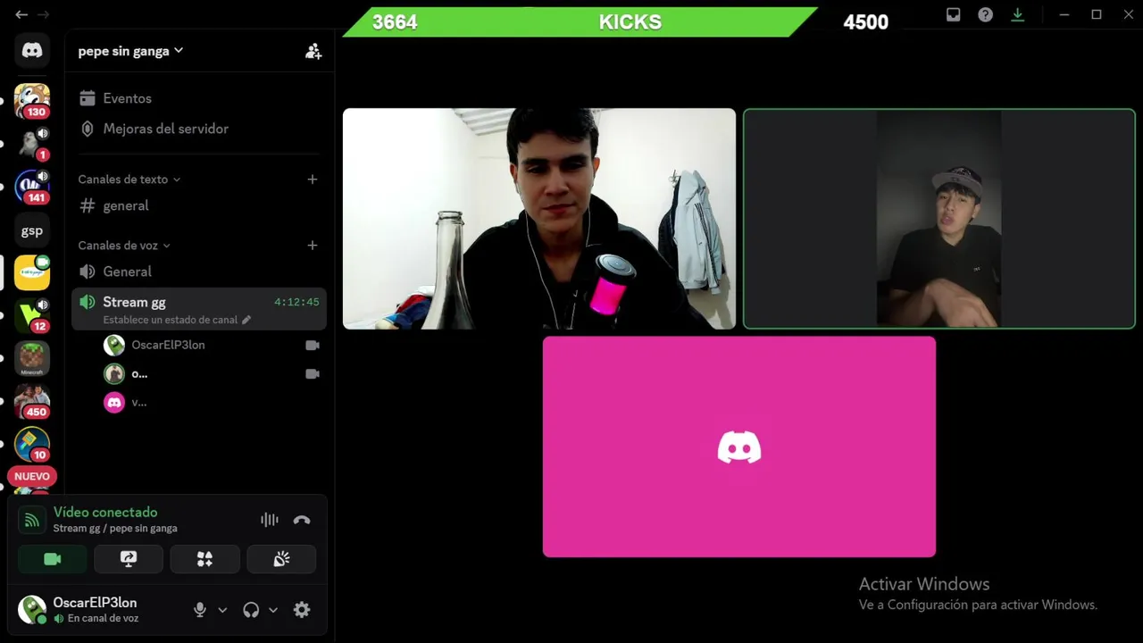Select the Stream gg voice channel
This screenshot has height=643, width=1143.
coord(198,310)
